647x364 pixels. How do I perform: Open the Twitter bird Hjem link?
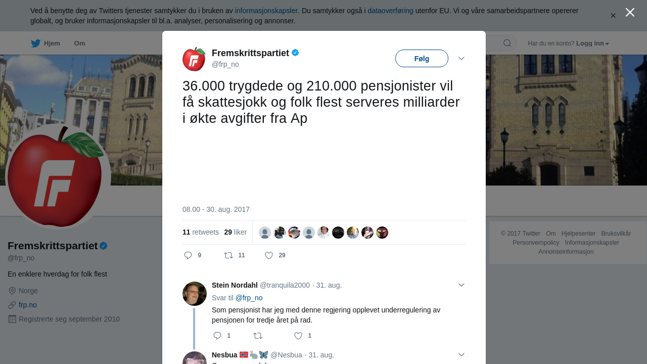pos(45,43)
